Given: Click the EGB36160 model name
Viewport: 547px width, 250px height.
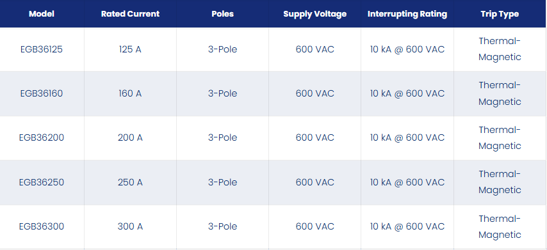Looking at the screenshot, I should click(x=42, y=93).
